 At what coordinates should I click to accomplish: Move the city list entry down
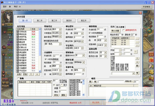137,62
